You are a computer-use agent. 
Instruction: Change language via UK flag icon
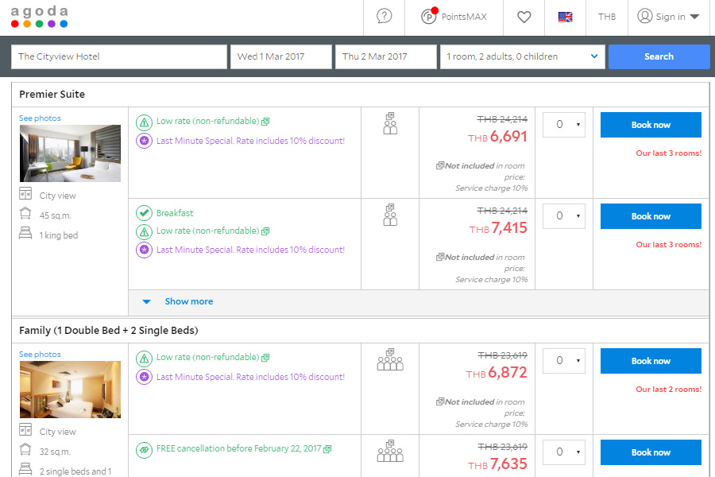565,17
